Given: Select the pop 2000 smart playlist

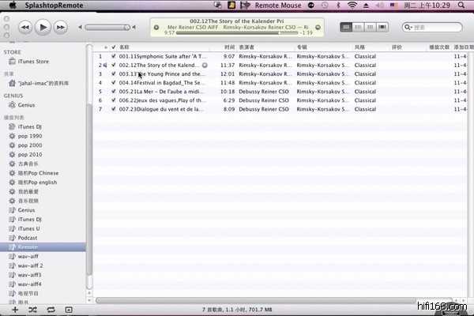Looking at the screenshot, I should pos(30,145).
